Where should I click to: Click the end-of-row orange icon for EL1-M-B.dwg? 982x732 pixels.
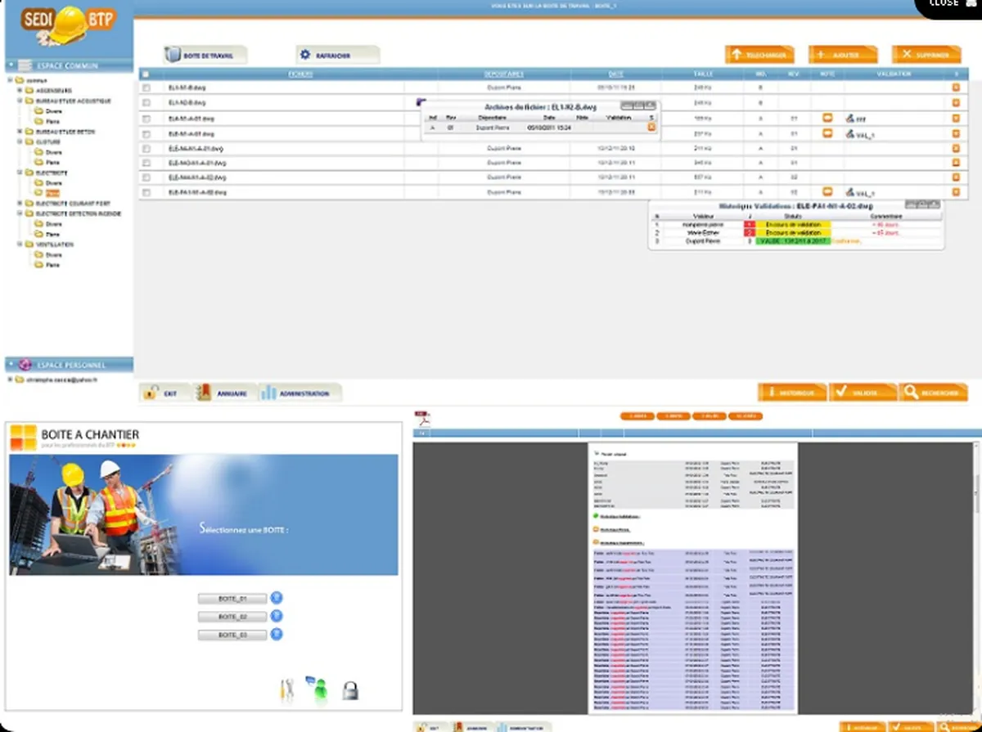(x=955, y=88)
